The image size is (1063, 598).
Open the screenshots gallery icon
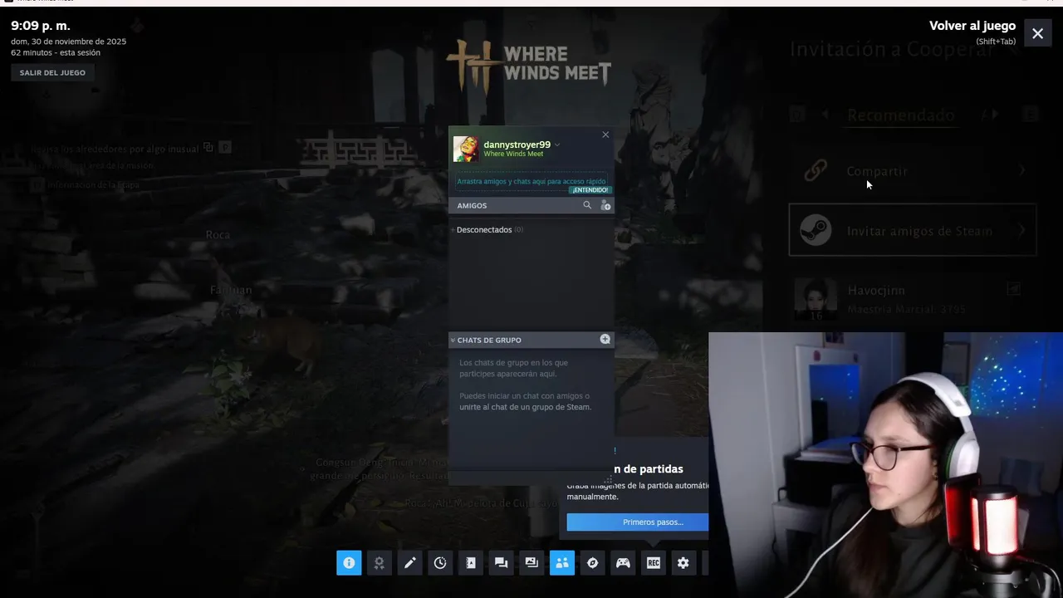tap(531, 562)
